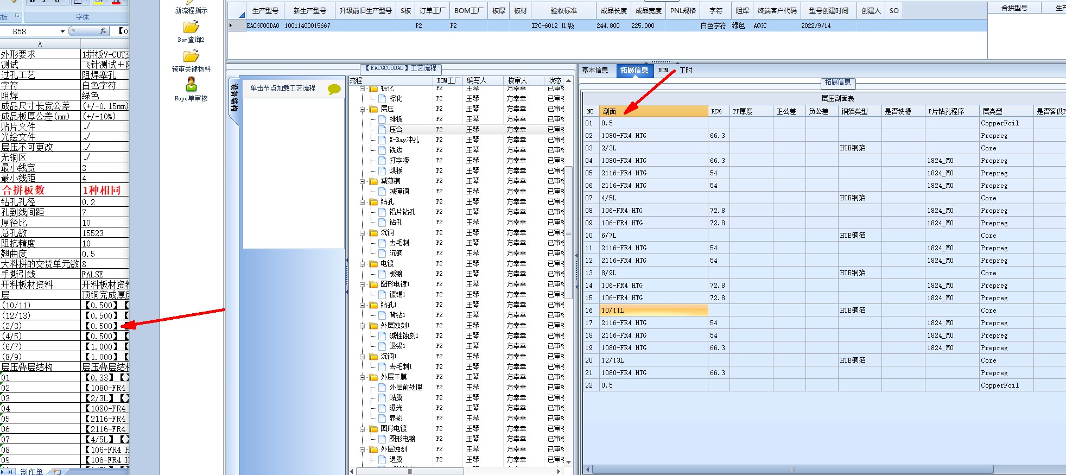Collapse the 沉铜 tree node
The height and width of the screenshot is (475, 1066).
click(363, 232)
